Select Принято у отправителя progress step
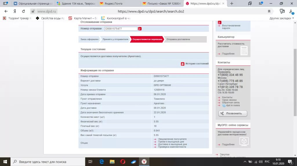This screenshot has width=297, height=166. click(115, 39)
